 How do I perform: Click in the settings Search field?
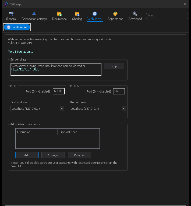pos(167,16)
